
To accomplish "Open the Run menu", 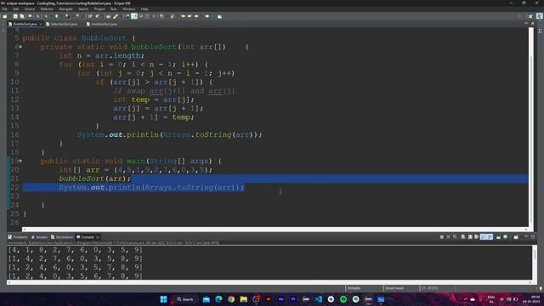I will tap(113, 9).
